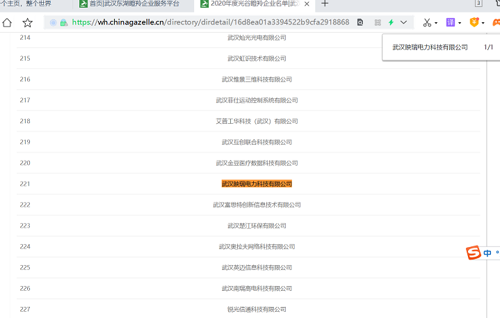Select company name 武汉互创联合科技有限公司
500x318 pixels.
click(257, 142)
